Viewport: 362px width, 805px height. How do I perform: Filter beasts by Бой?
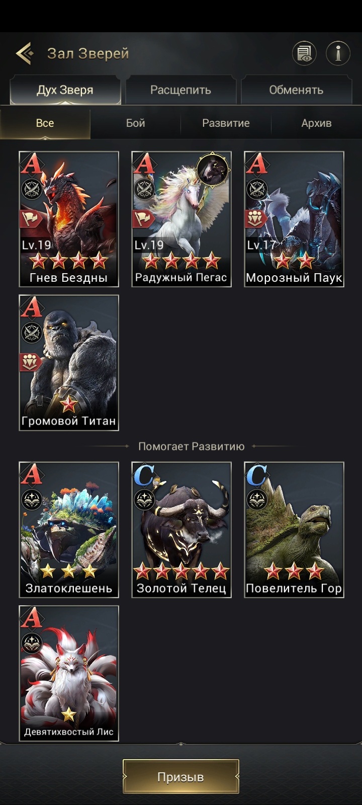point(136,123)
